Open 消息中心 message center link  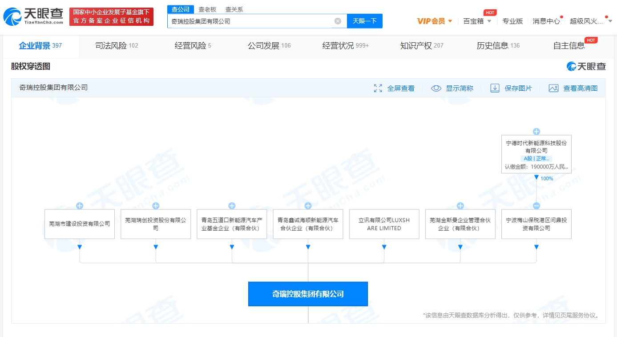tap(546, 21)
